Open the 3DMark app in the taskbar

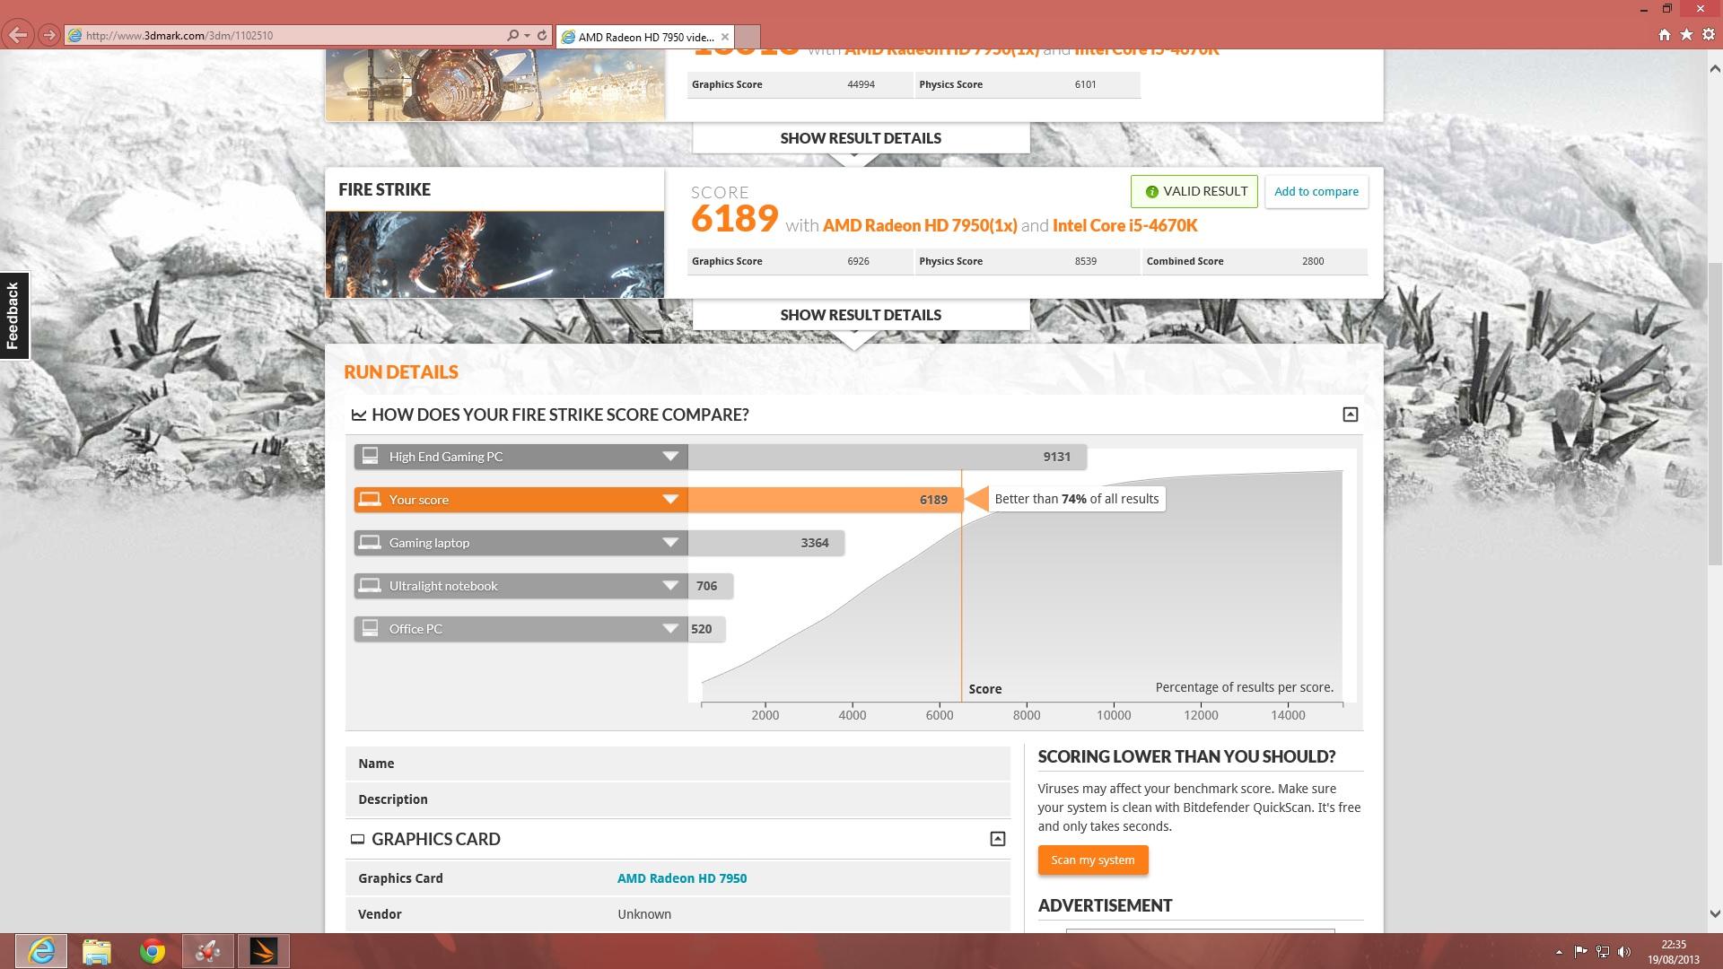[x=264, y=951]
